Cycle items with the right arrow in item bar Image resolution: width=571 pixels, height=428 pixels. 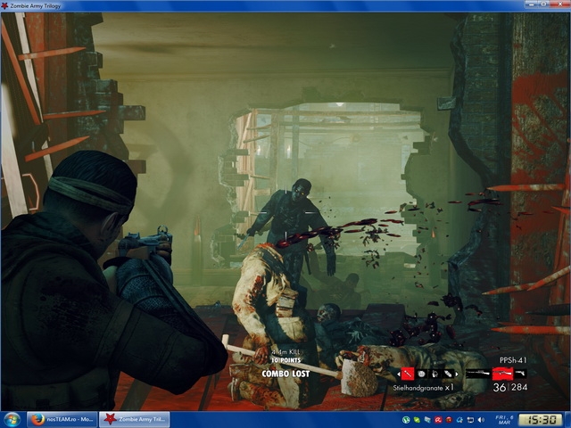tap(457, 374)
